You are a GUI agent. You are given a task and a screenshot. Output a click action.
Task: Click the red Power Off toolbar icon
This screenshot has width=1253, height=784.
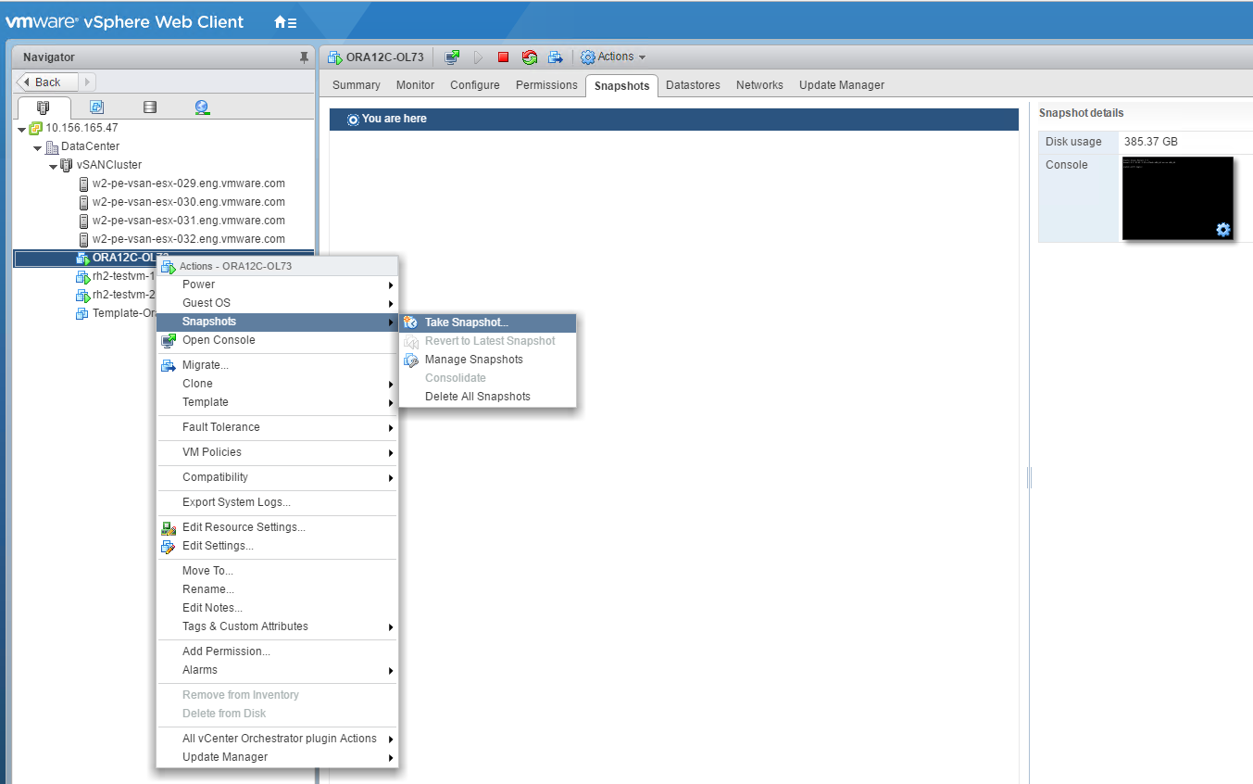[504, 57]
